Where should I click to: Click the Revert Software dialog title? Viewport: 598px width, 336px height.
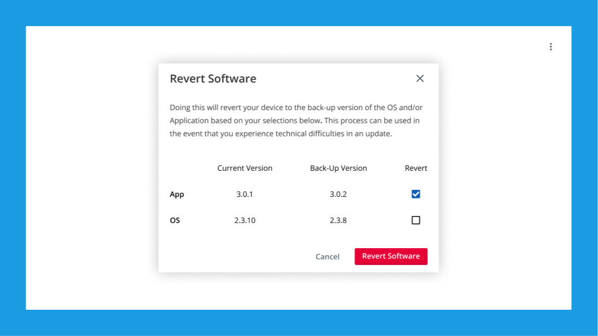click(213, 79)
